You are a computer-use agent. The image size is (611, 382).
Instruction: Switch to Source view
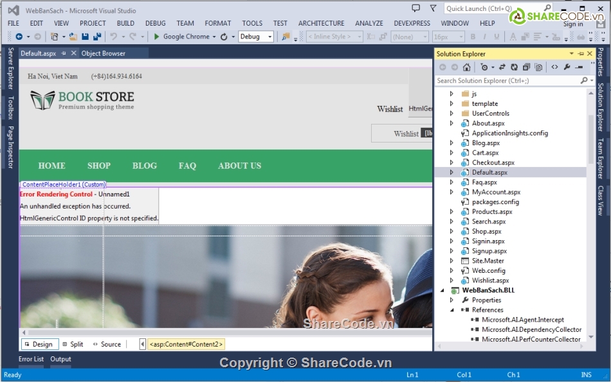pos(107,344)
